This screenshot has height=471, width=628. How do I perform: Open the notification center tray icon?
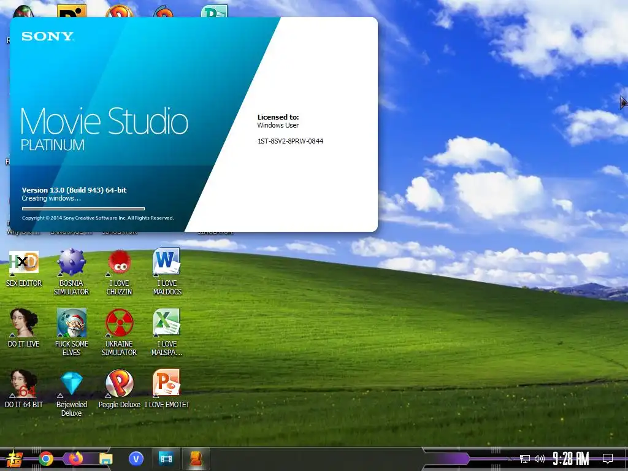608,458
